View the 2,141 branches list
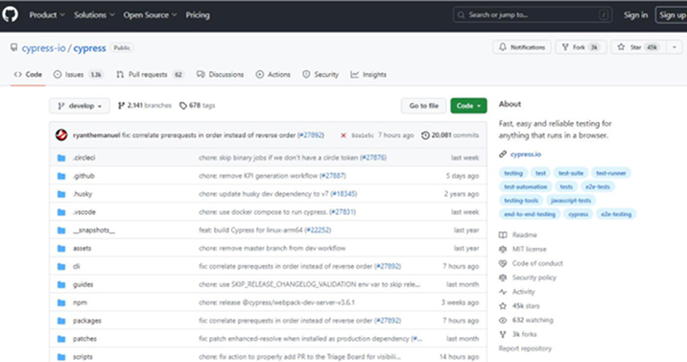687x362 pixels. pos(145,106)
